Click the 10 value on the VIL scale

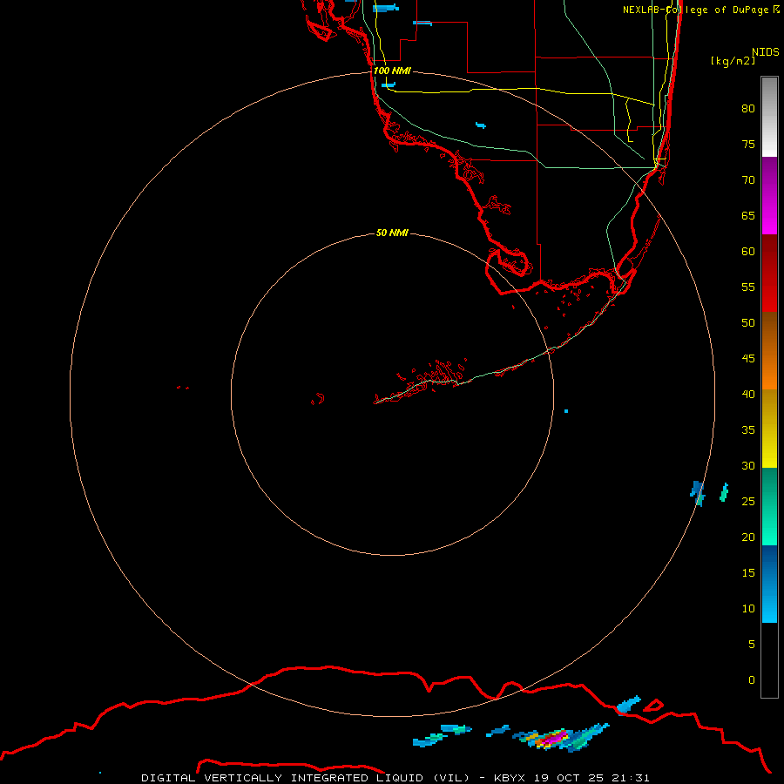pyautogui.click(x=748, y=609)
